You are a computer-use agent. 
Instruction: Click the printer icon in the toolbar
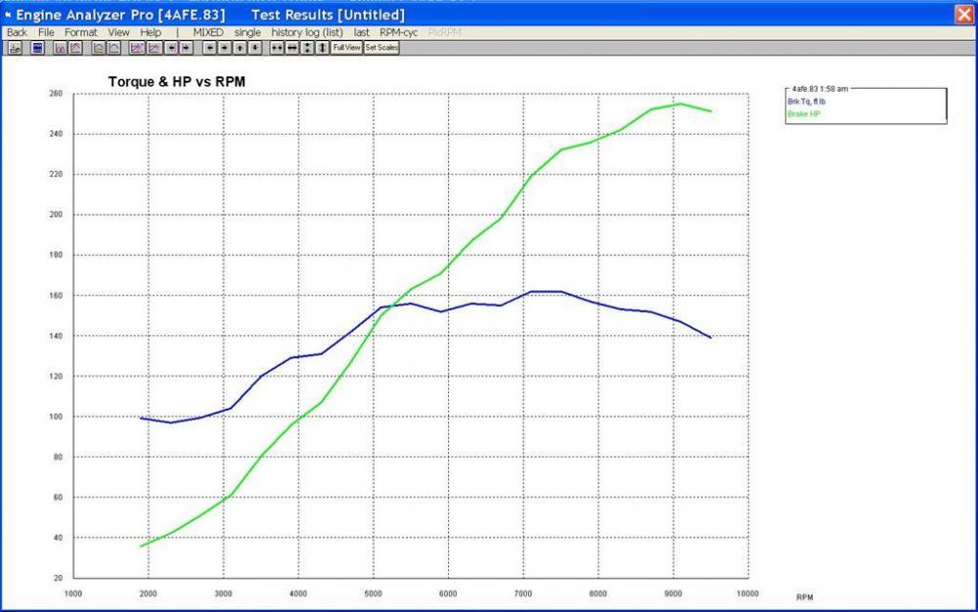(x=16, y=47)
